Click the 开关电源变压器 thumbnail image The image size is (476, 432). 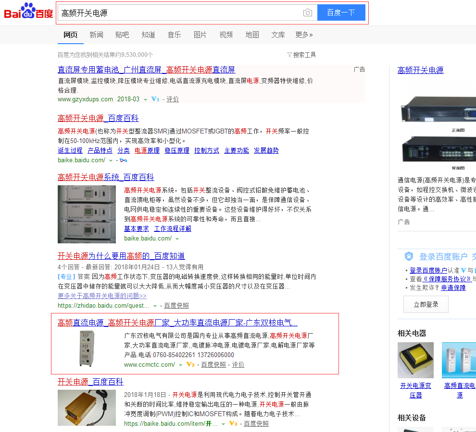coord(415,360)
